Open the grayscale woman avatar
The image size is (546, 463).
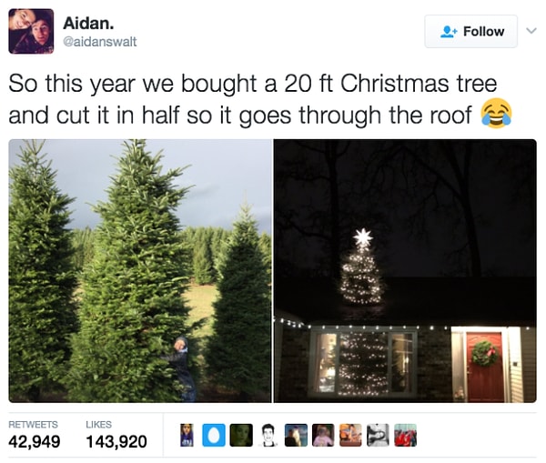click(379, 435)
